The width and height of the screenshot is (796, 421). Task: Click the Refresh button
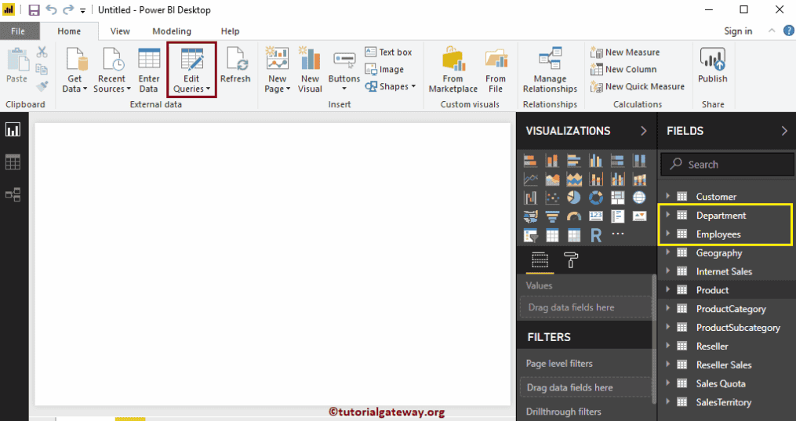[235, 65]
